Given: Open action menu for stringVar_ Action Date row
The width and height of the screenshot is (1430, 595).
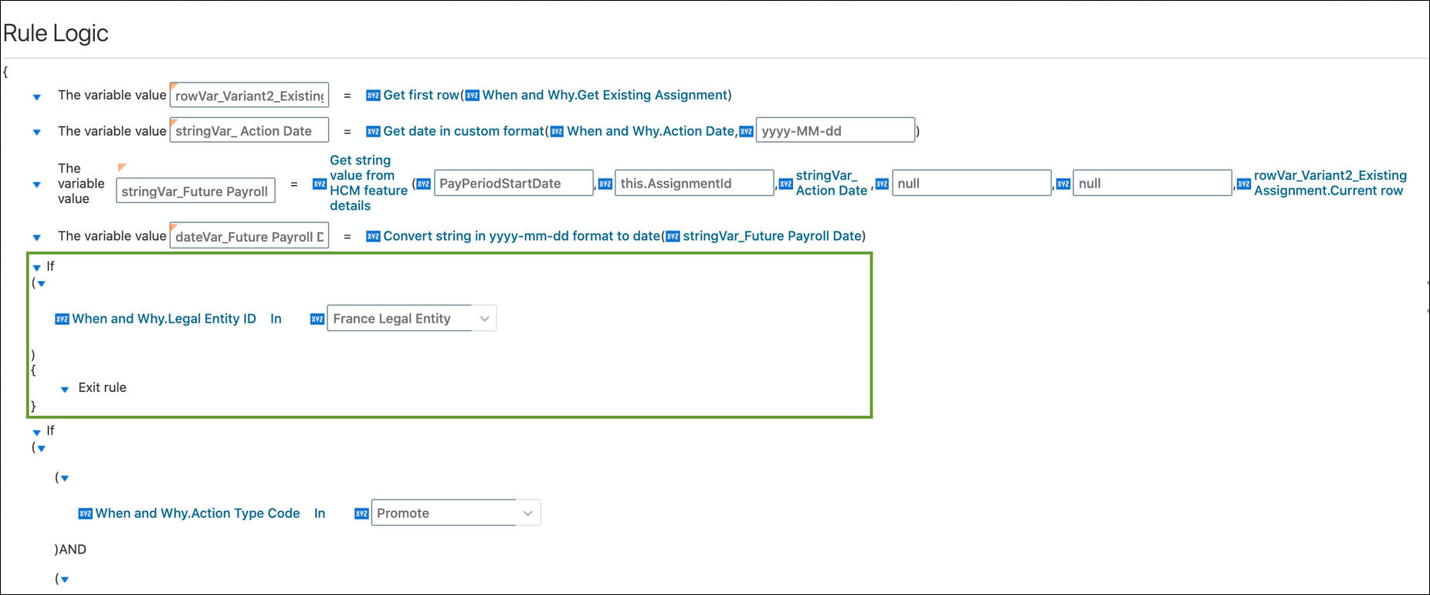Looking at the screenshot, I should pyautogui.click(x=36, y=133).
